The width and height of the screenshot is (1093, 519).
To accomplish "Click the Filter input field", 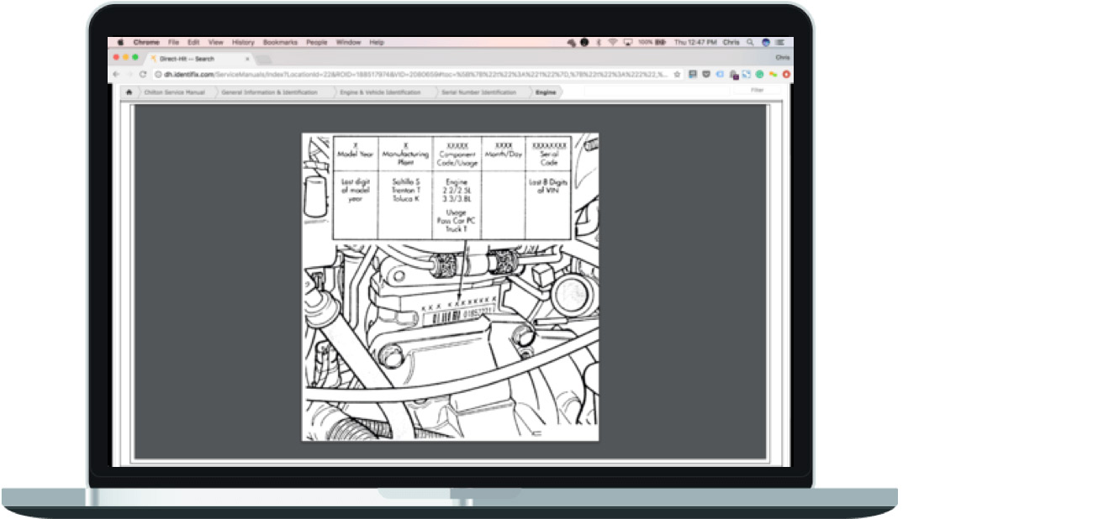I will pyautogui.click(x=758, y=90).
